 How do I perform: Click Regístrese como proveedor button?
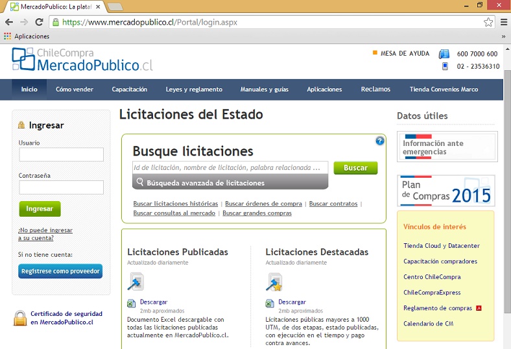60,271
